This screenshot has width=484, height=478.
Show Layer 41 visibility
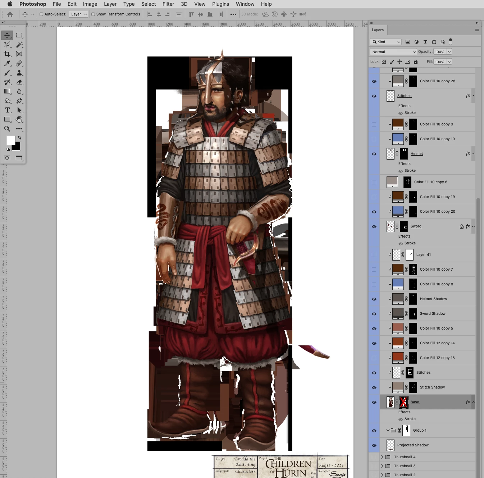point(374,255)
